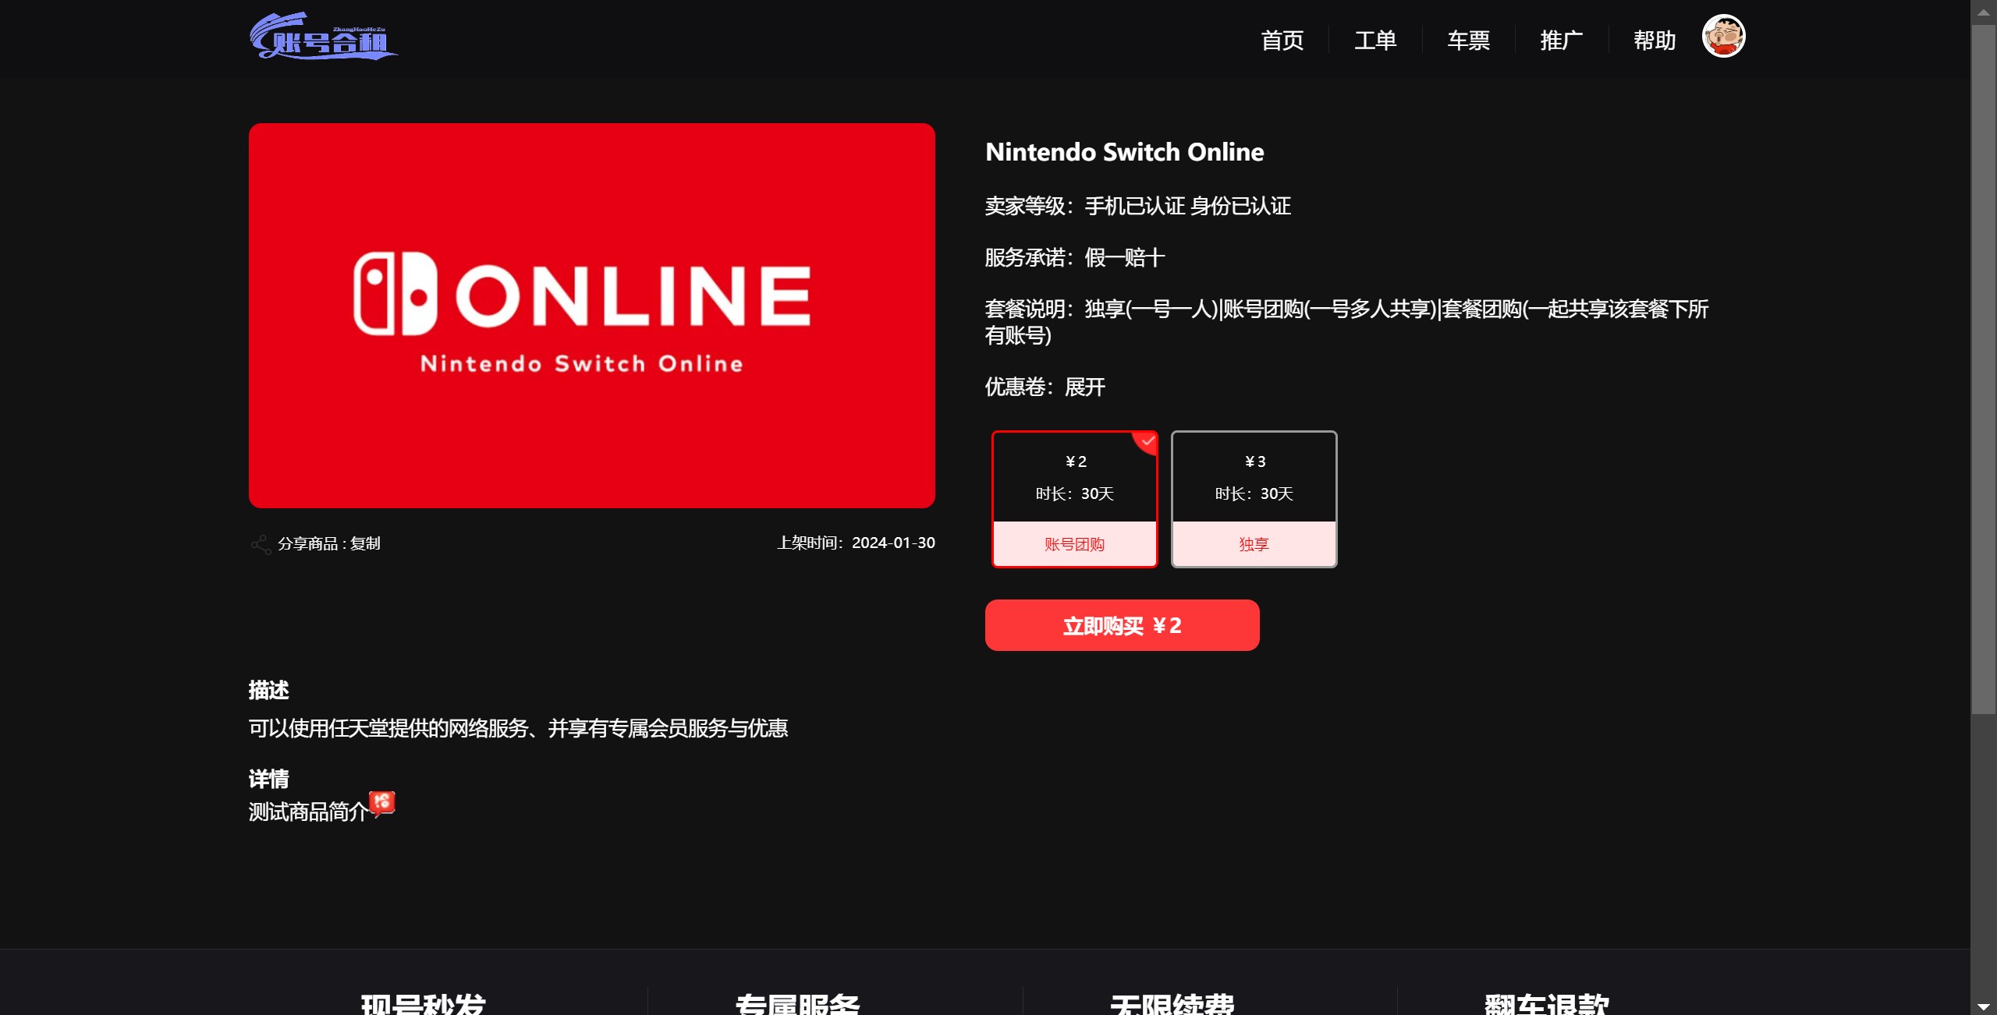This screenshot has height=1015, width=1997.
Task: Click the page scrollbar up arrow
Action: 1983,12
